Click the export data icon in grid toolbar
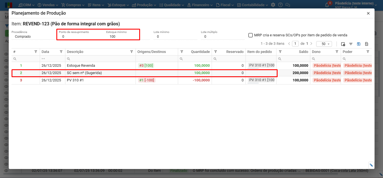This screenshot has width=383, height=178. click(x=366, y=44)
